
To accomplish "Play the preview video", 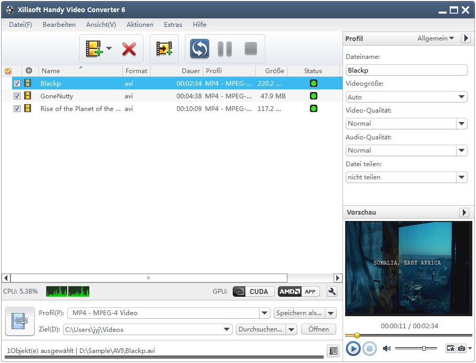I will click(353, 348).
